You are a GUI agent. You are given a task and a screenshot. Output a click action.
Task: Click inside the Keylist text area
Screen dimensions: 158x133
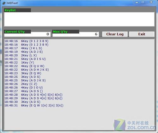tap(79, 19)
